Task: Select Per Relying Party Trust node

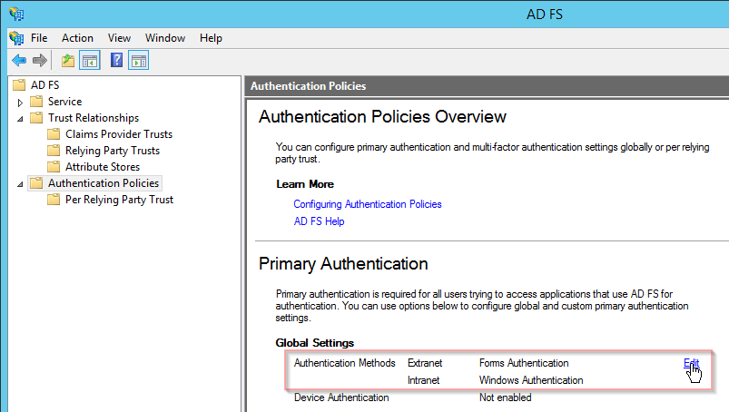Action: tap(119, 200)
